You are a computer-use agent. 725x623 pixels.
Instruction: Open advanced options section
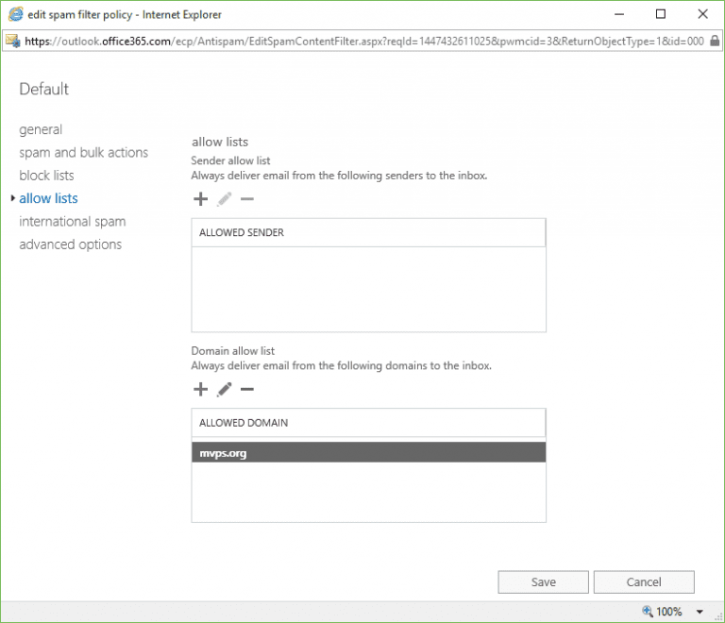coord(70,244)
